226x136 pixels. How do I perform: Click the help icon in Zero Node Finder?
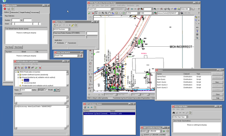190,113
